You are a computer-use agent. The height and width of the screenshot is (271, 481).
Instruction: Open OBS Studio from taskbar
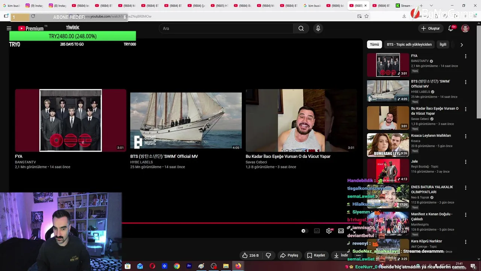point(214,266)
